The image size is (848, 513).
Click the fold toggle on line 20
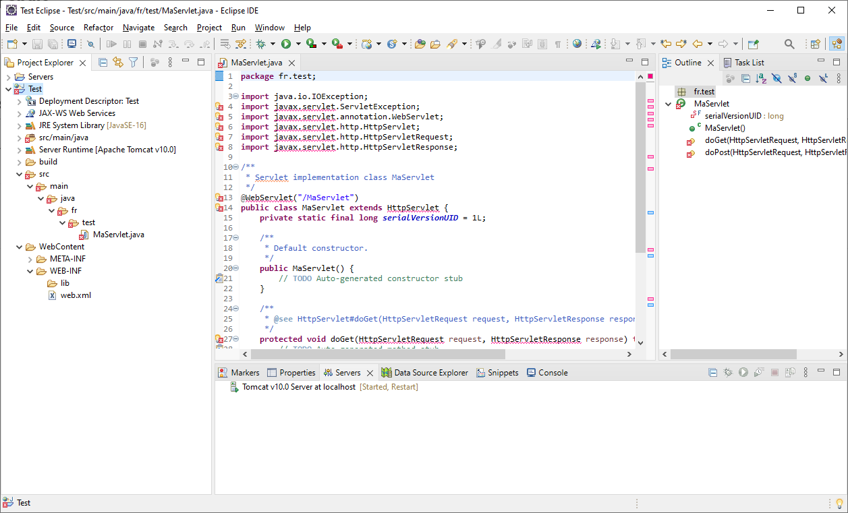(236, 268)
